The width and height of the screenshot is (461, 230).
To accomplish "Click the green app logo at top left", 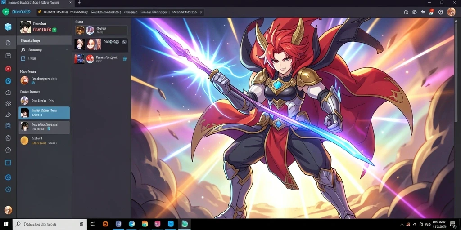I will (6, 12).
